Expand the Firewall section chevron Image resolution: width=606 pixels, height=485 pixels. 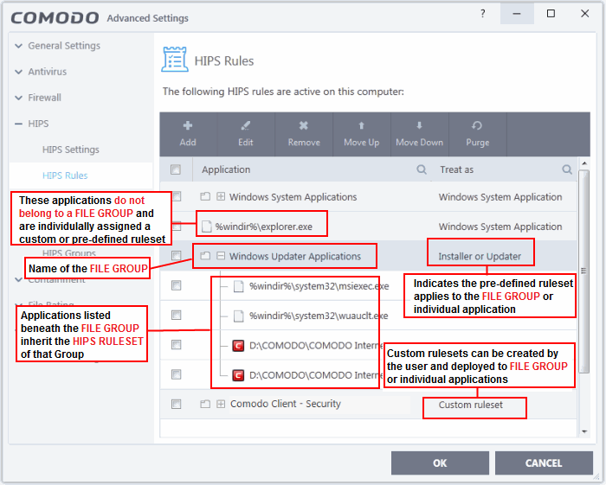coord(18,98)
